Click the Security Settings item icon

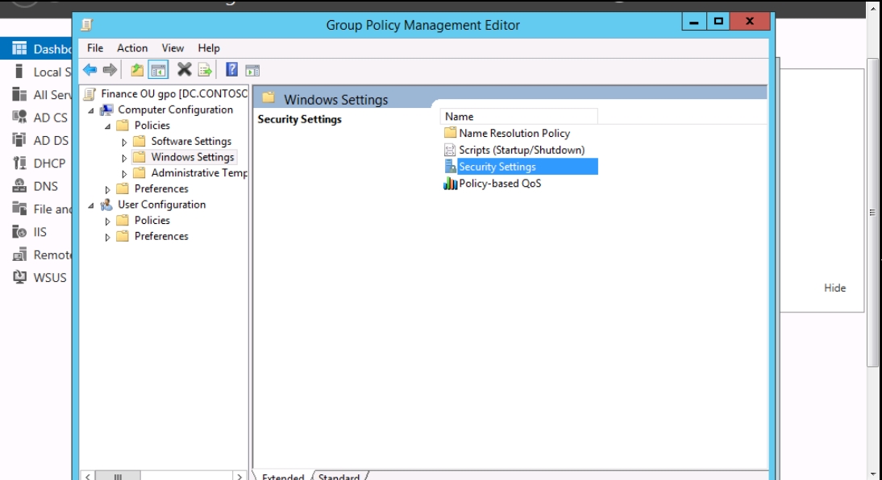click(x=450, y=167)
